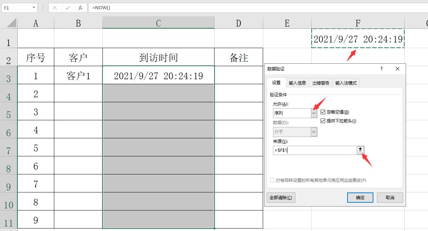Disable the 提供下拉箭头 checkbox
The image size is (428, 231).
coord(322,121)
